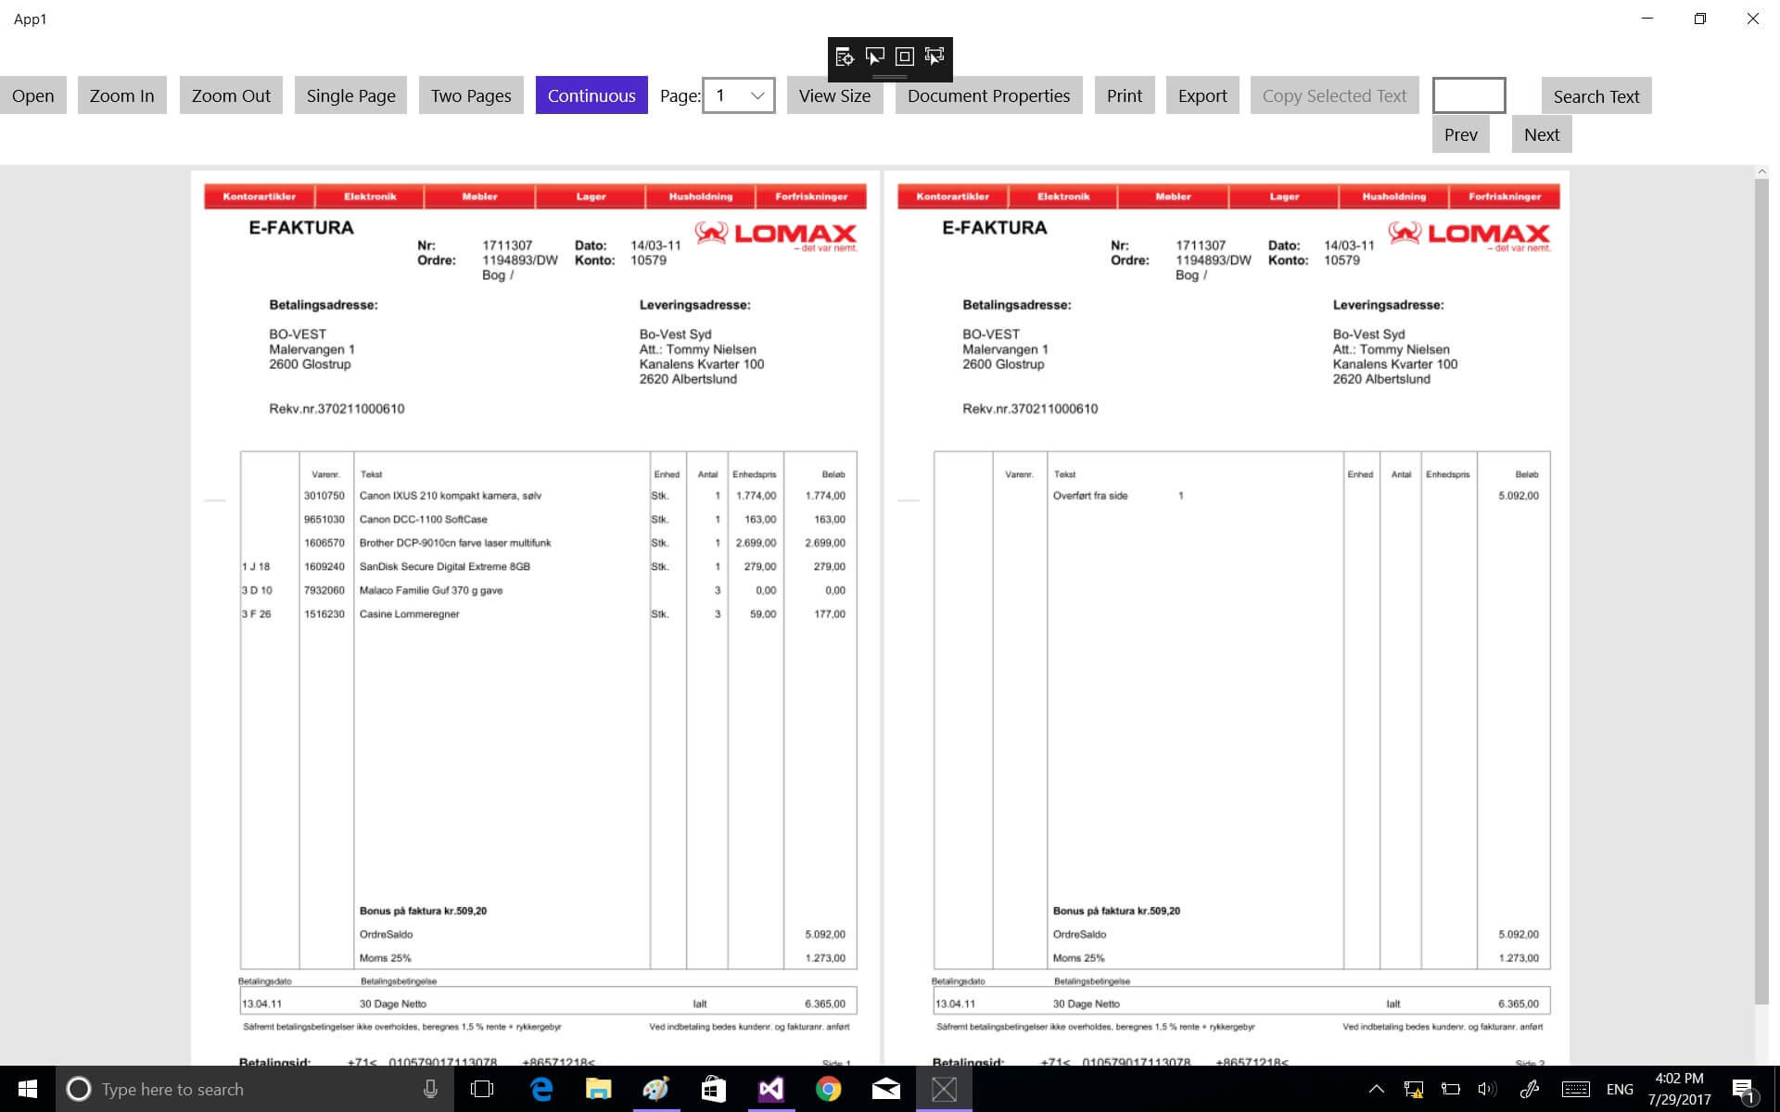Open Document Properties

click(x=988, y=95)
